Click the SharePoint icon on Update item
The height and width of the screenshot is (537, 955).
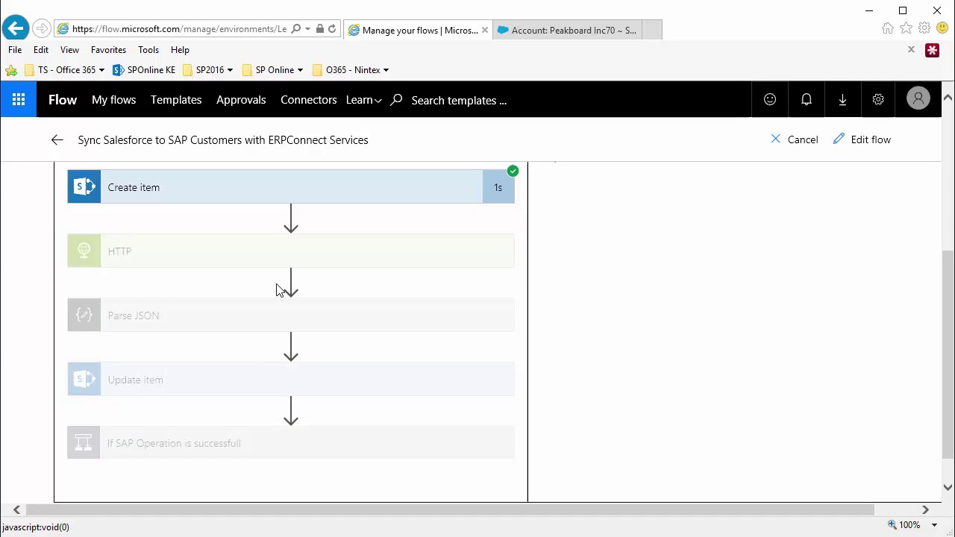[84, 379]
